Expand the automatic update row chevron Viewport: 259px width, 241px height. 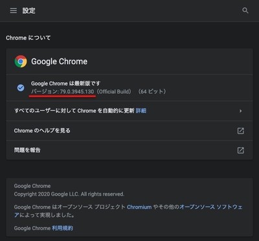pos(241,111)
